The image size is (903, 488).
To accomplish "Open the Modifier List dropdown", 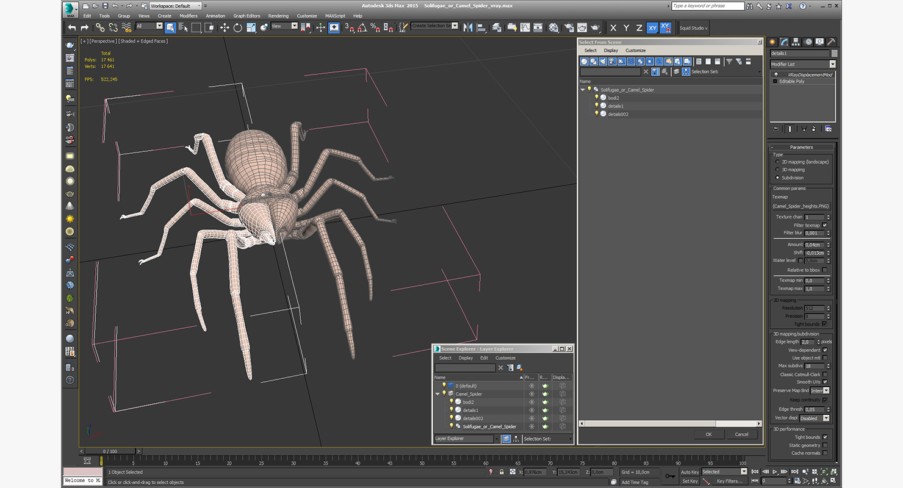I will 803,64.
